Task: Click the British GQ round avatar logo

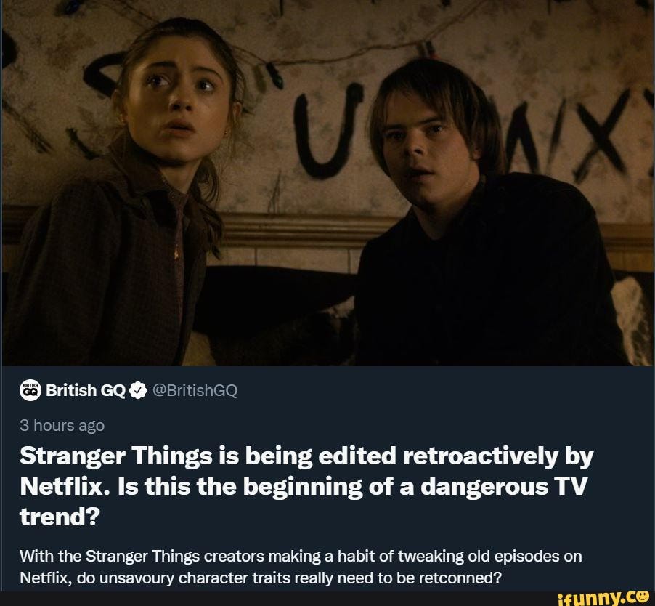Action: click(30, 390)
